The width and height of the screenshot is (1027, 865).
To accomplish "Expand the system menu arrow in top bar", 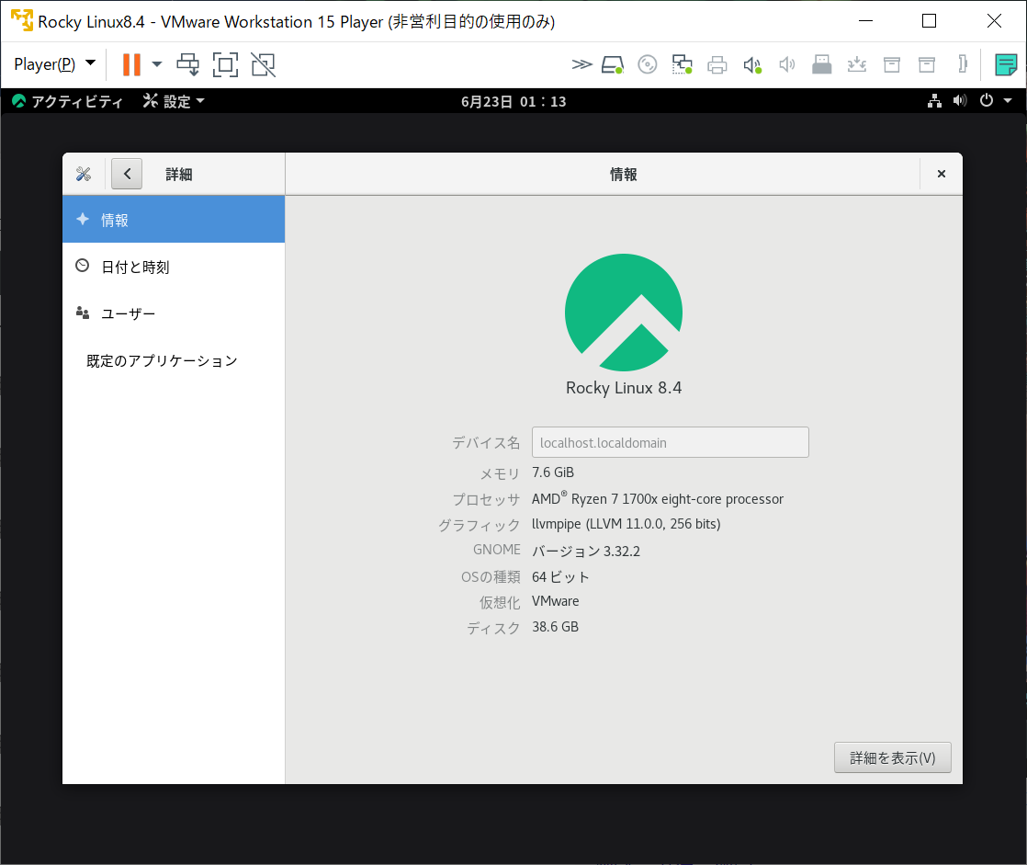I will pos(1008,101).
